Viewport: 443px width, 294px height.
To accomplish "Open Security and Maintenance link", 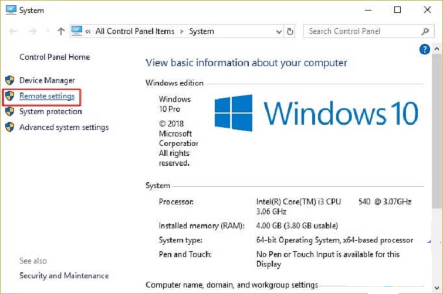I will 64,275.
